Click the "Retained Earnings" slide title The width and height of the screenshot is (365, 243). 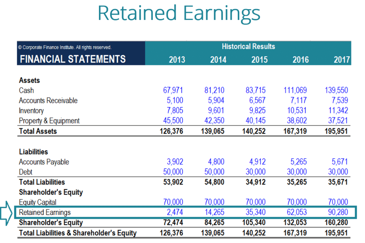coord(179,14)
